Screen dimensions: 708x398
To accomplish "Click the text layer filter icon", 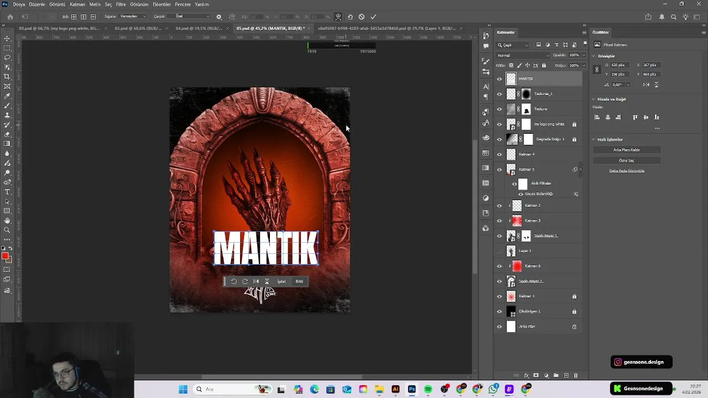I will (556, 45).
